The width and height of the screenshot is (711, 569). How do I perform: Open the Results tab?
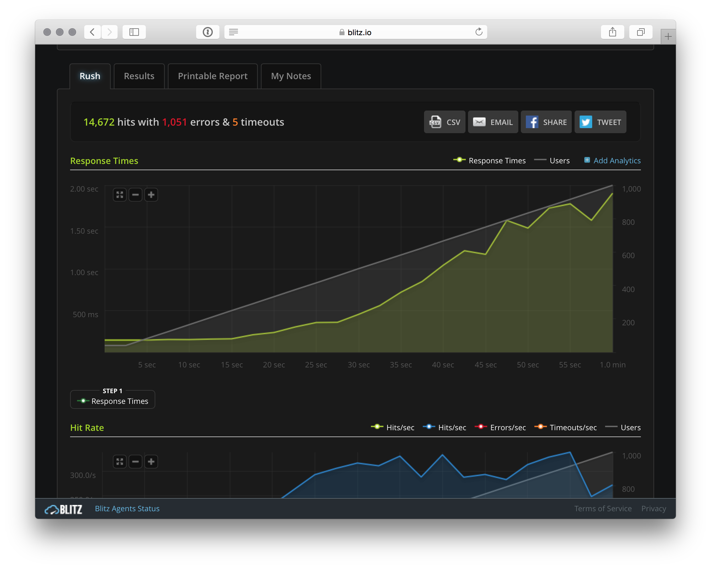coord(139,76)
